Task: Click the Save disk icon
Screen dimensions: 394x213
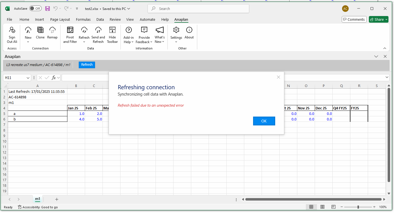Action: [48, 9]
